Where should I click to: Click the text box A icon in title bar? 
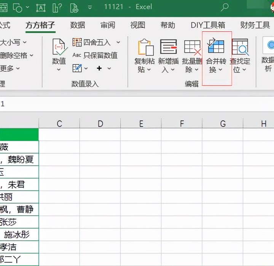(41, 8)
